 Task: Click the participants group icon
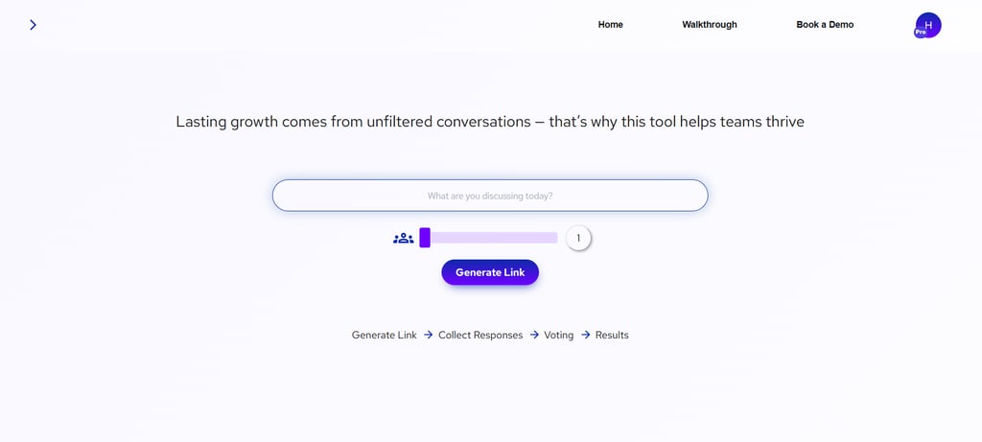pos(403,239)
